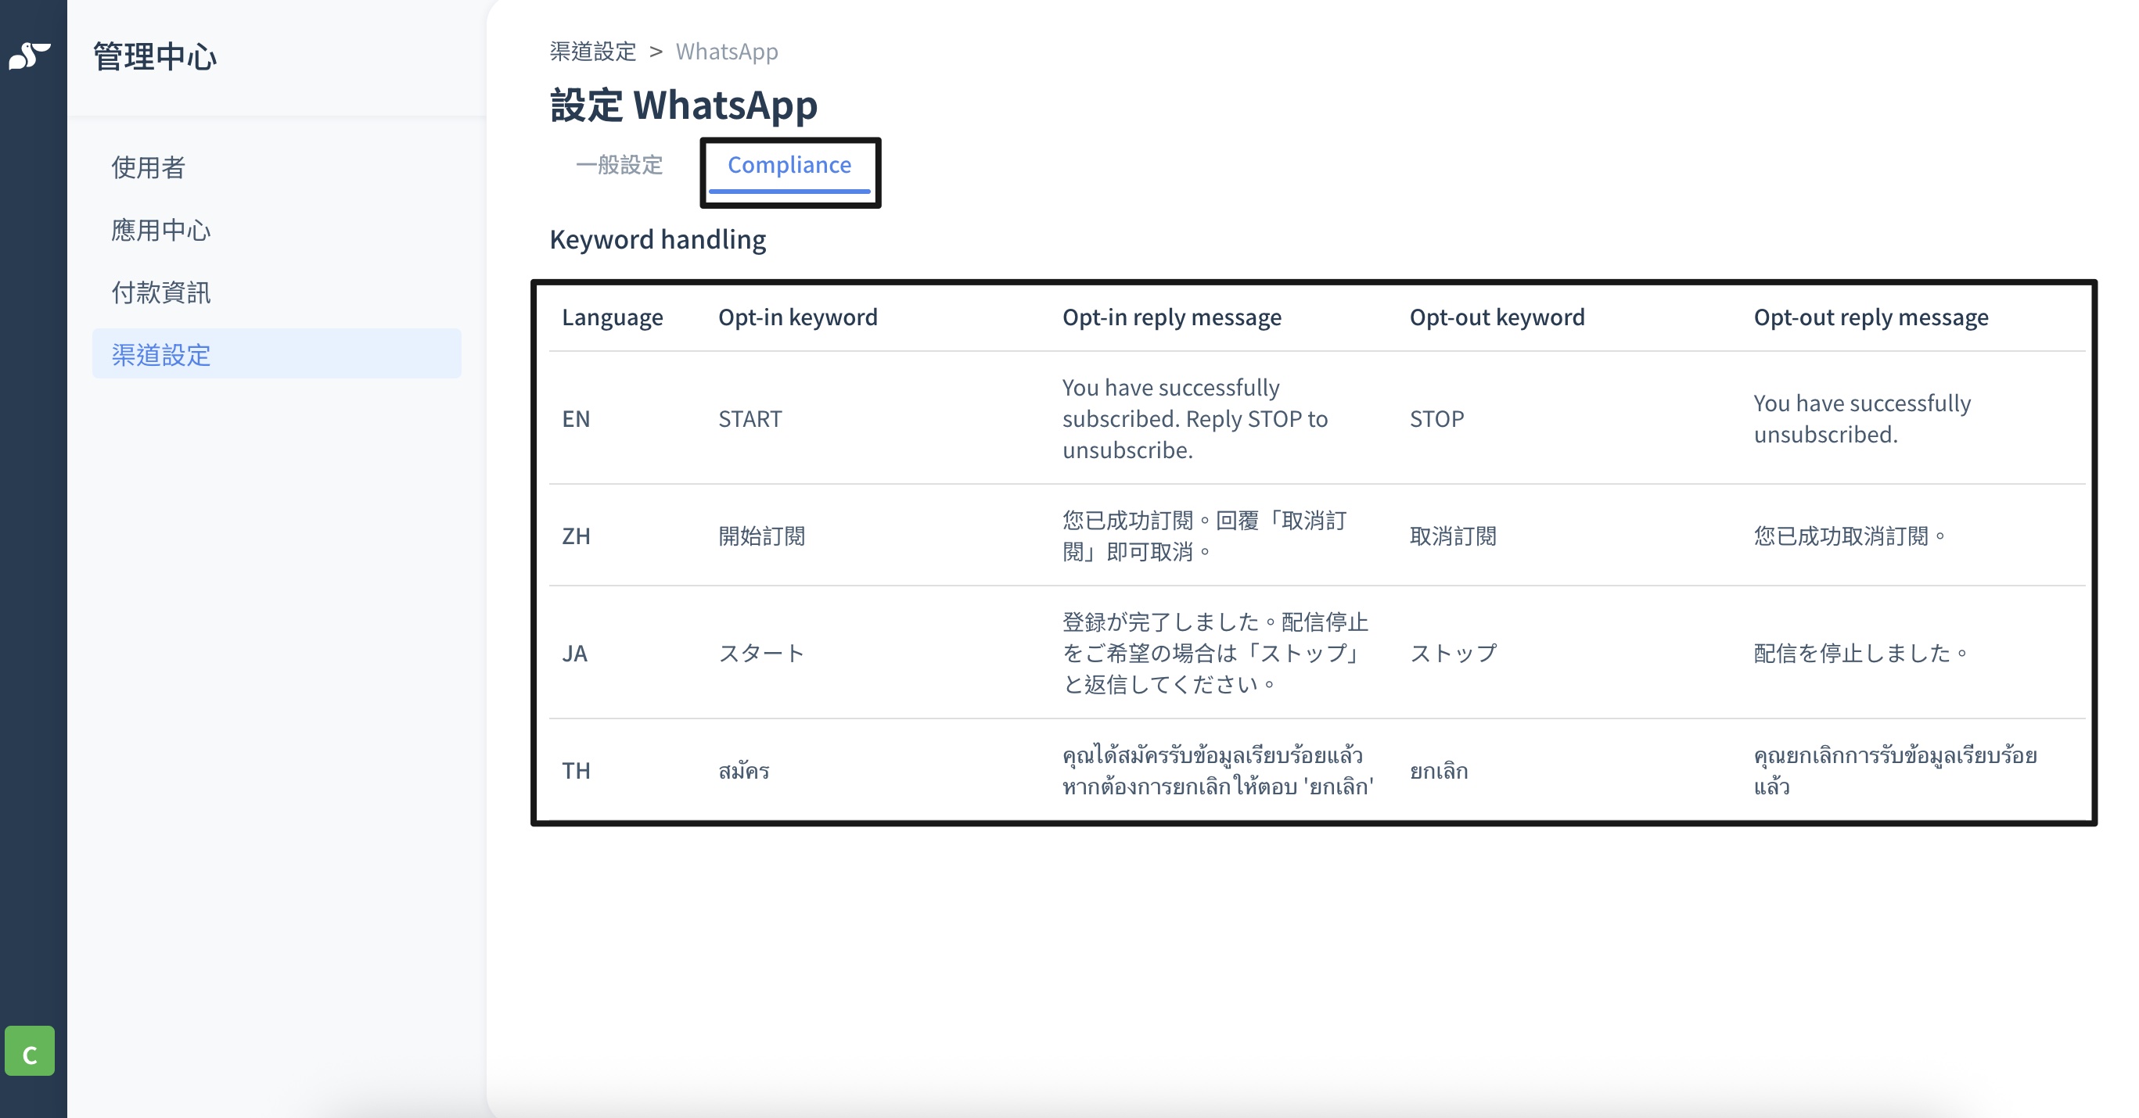This screenshot has width=2139, height=1118.
Task: Click the START opt-in keyword cell
Action: pos(750,418)
